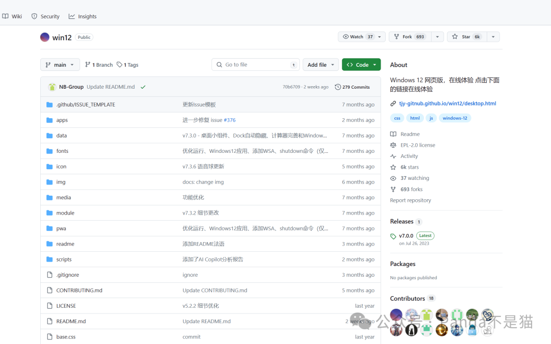Expand the Watch dropdown arrow
Viewport: 551px width, 344px height.
pyautogui.click(x=380, y=37)
